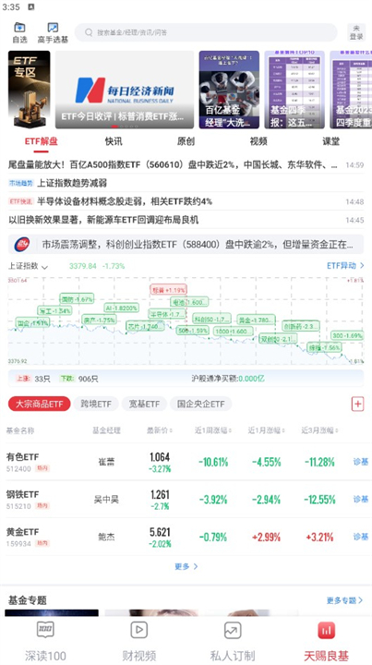
Task: Tap the 下跌 906只 count
Action: coord(78,379)
